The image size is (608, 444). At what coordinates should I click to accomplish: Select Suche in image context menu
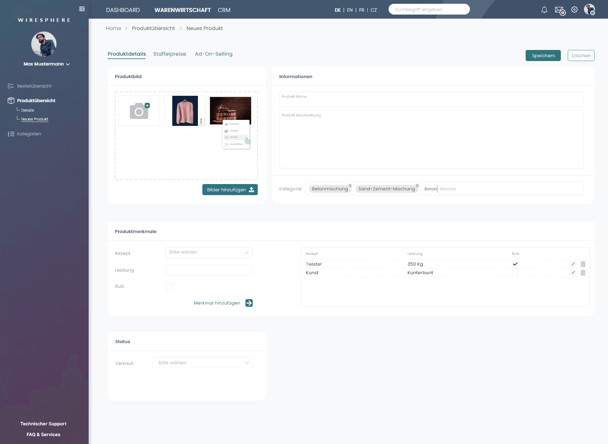pos(234,137)
